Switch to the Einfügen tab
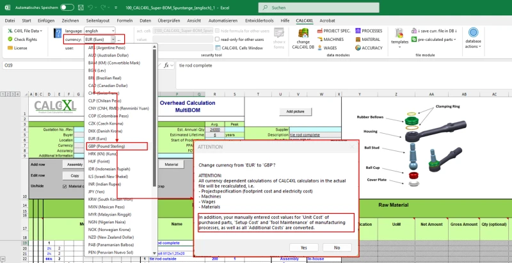 click(46, 20)
